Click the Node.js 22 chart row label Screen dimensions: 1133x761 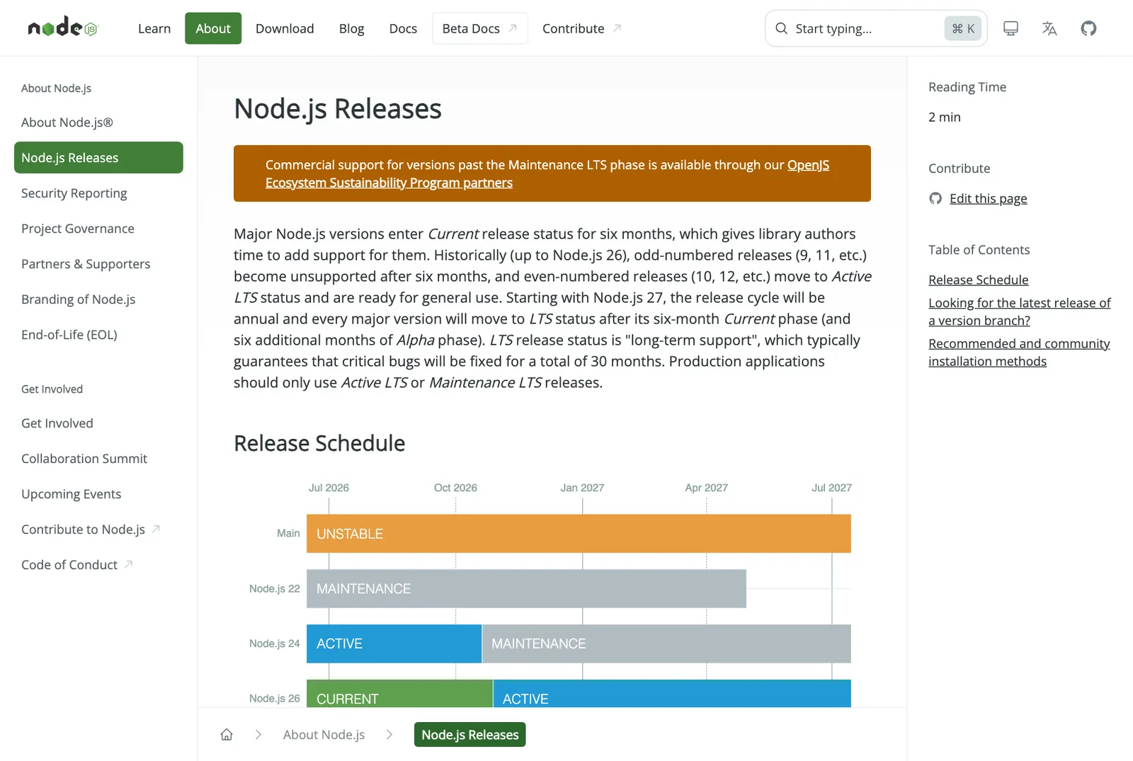[x=275, y=588]
